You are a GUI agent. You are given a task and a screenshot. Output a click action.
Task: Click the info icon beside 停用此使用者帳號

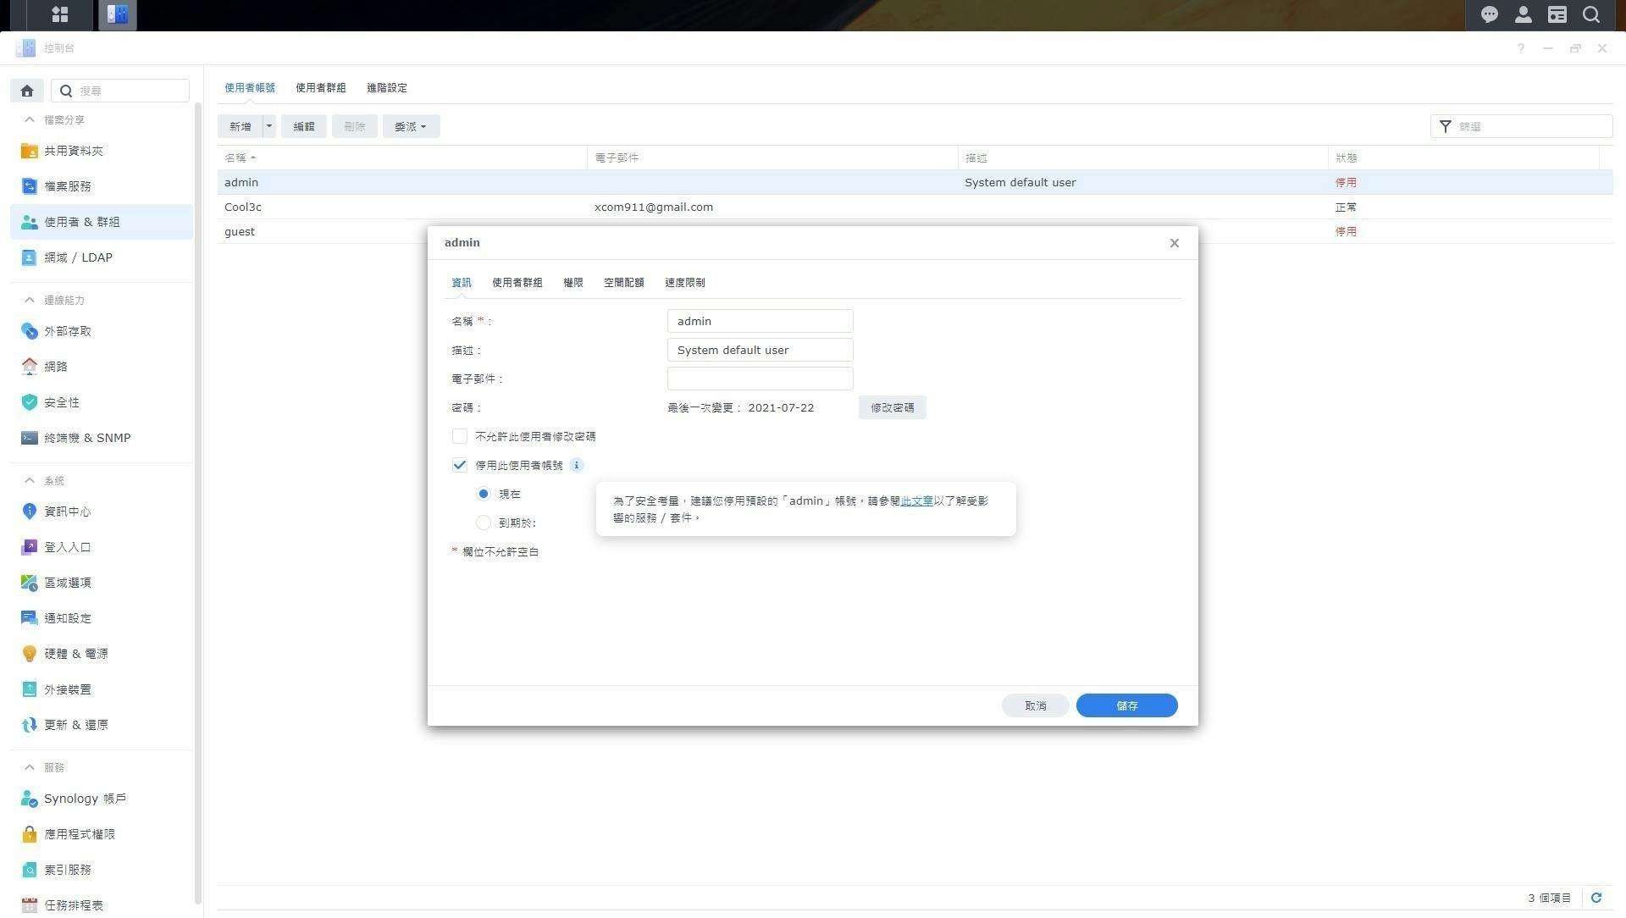point(577,465)
